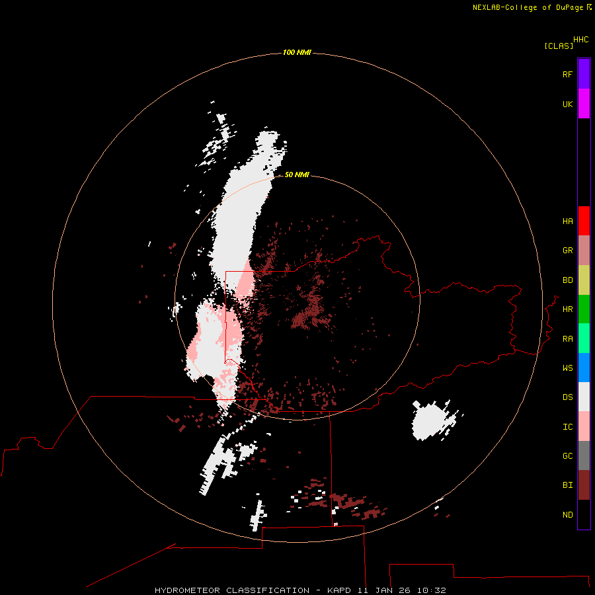The image size is (595, 595).
Task: Select the WS blue legend swatch
Action: pyautogui.click(x=584, y=368)
